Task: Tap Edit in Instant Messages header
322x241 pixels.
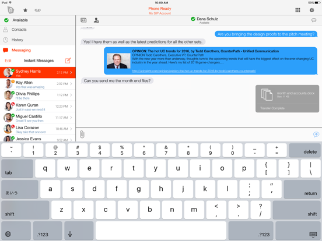Action: coord(8,61)
